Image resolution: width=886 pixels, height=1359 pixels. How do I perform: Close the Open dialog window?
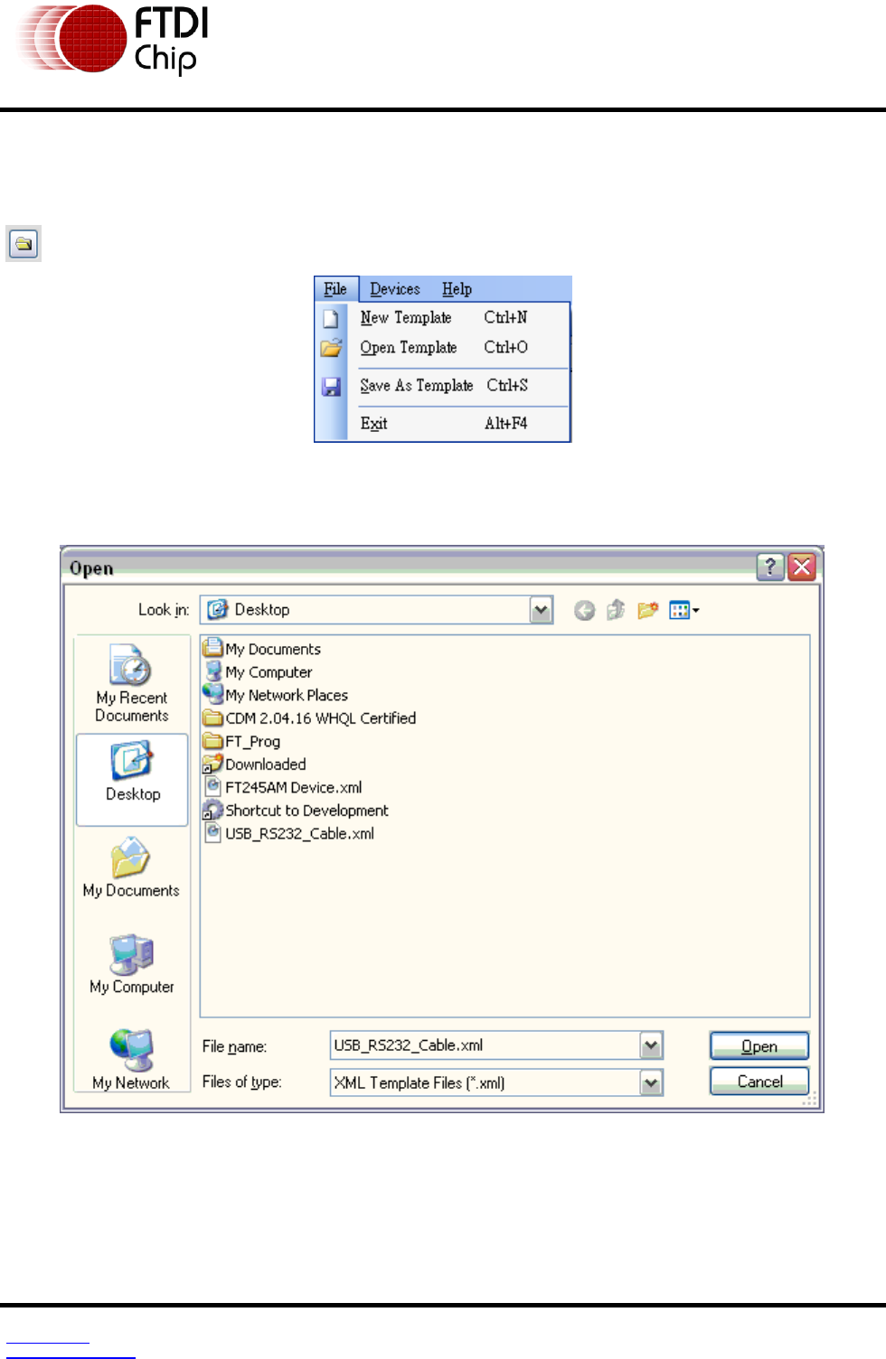tap(802, 567)
